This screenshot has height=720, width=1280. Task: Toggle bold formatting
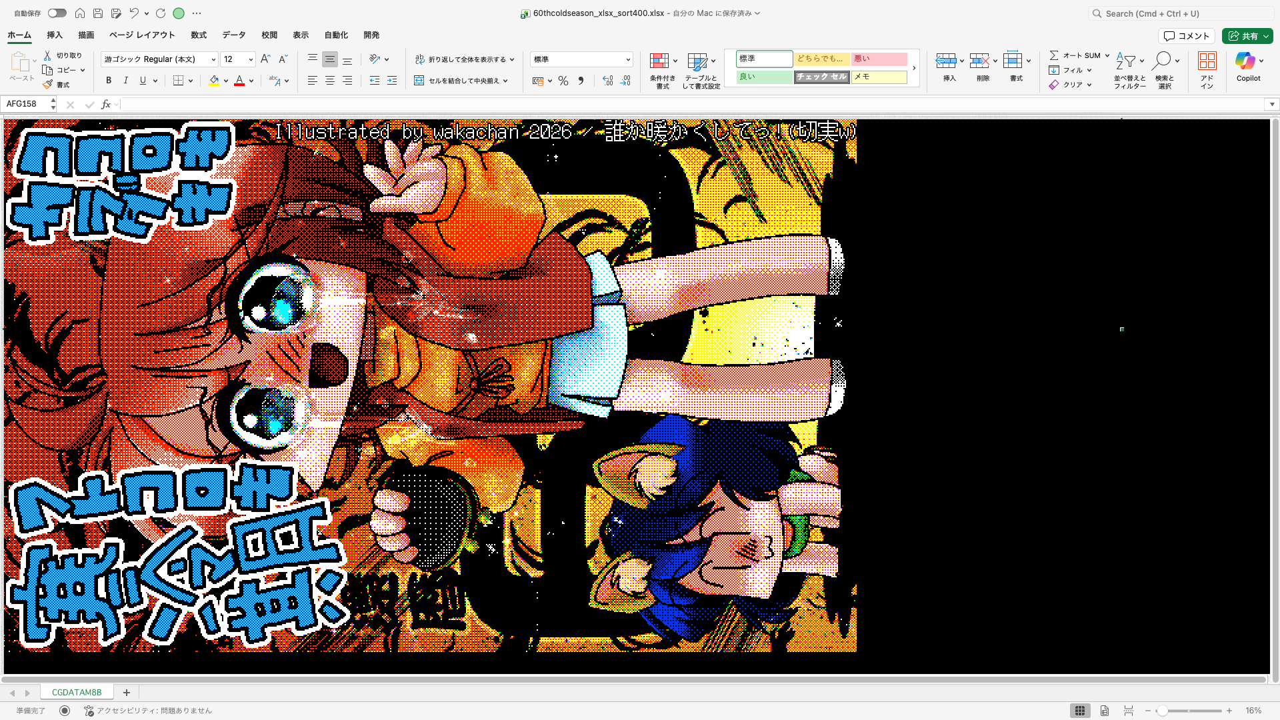[x=109, y=80]
